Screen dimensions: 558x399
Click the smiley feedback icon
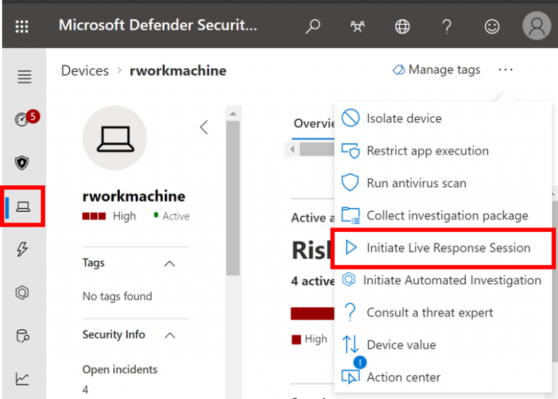[492, 27]
